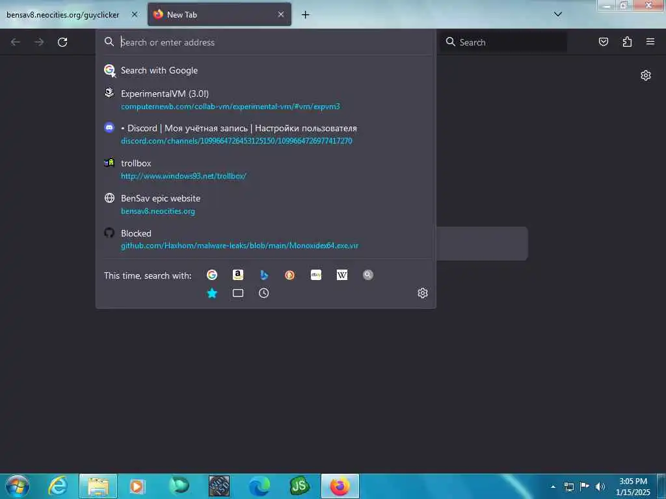
Task: Close the guyclicker tab
Action: (135, 14)
